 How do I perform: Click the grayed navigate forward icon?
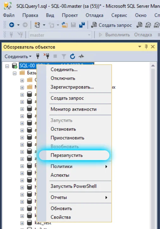pyautogui.click(x=25, y=25)
